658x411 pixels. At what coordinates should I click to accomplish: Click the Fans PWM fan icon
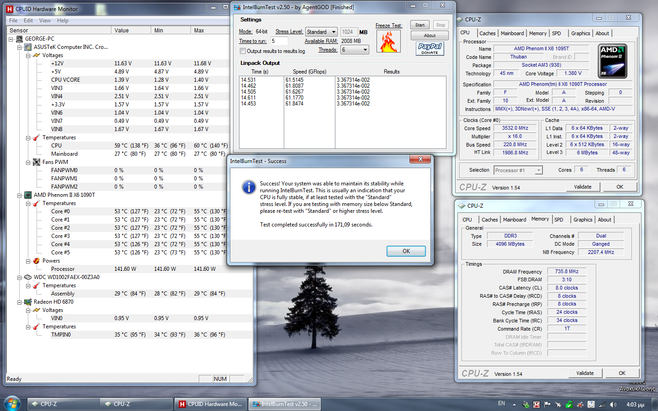(x=37, y=162)
